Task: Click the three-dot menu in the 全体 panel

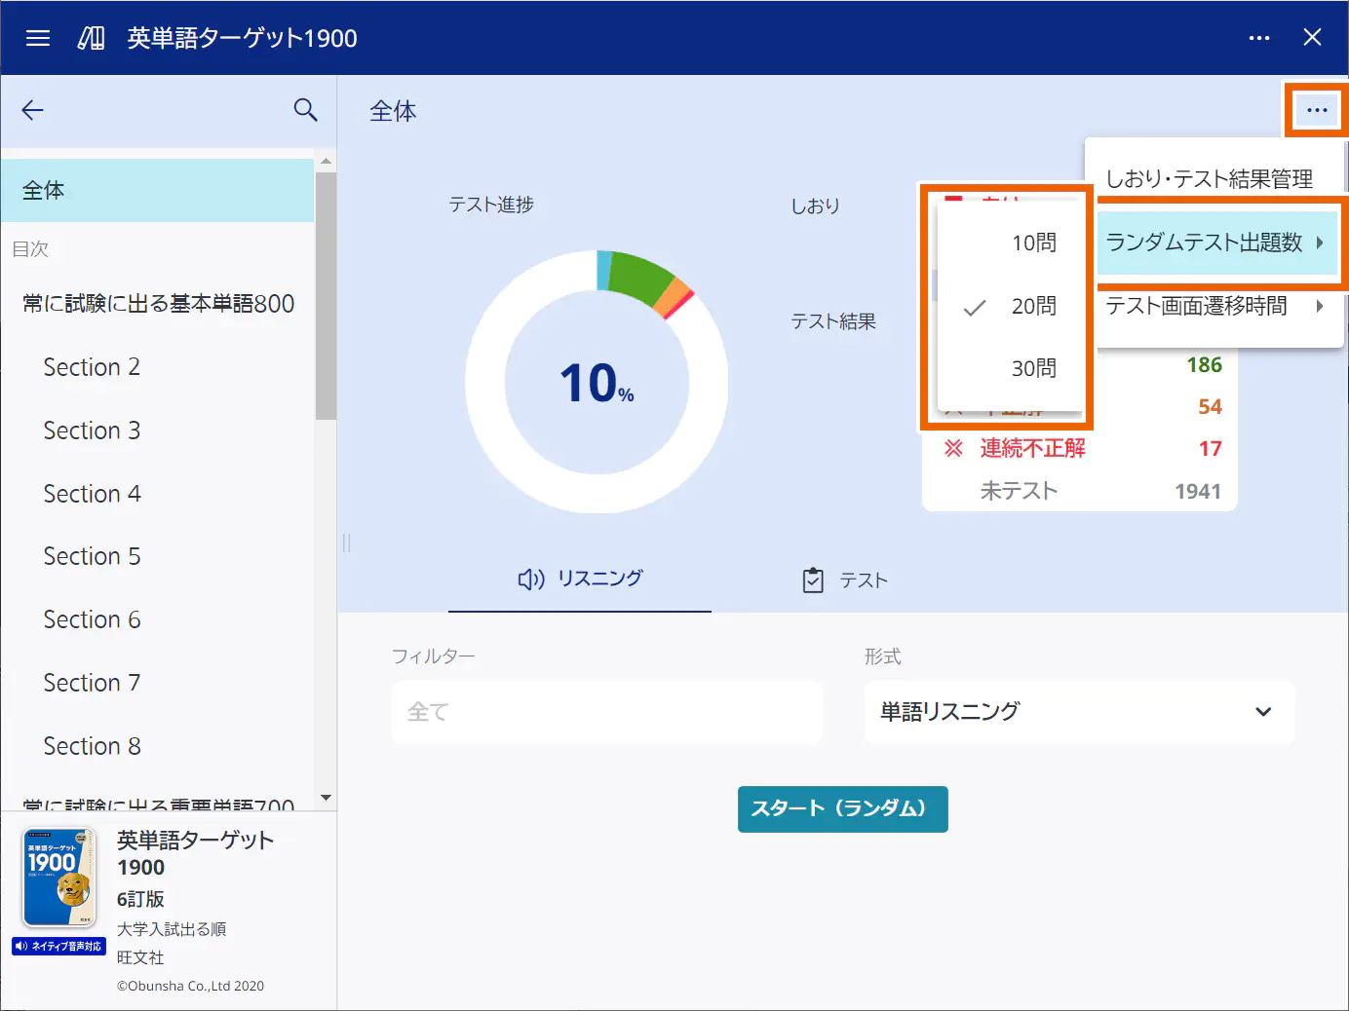Action: point(1317,110)
